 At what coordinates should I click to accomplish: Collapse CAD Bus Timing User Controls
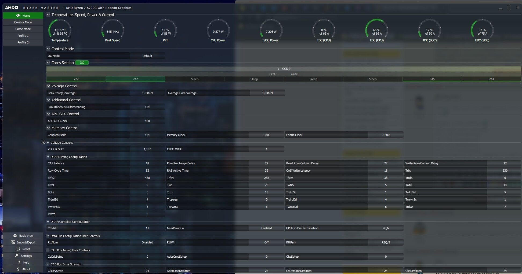pos(48,250)
